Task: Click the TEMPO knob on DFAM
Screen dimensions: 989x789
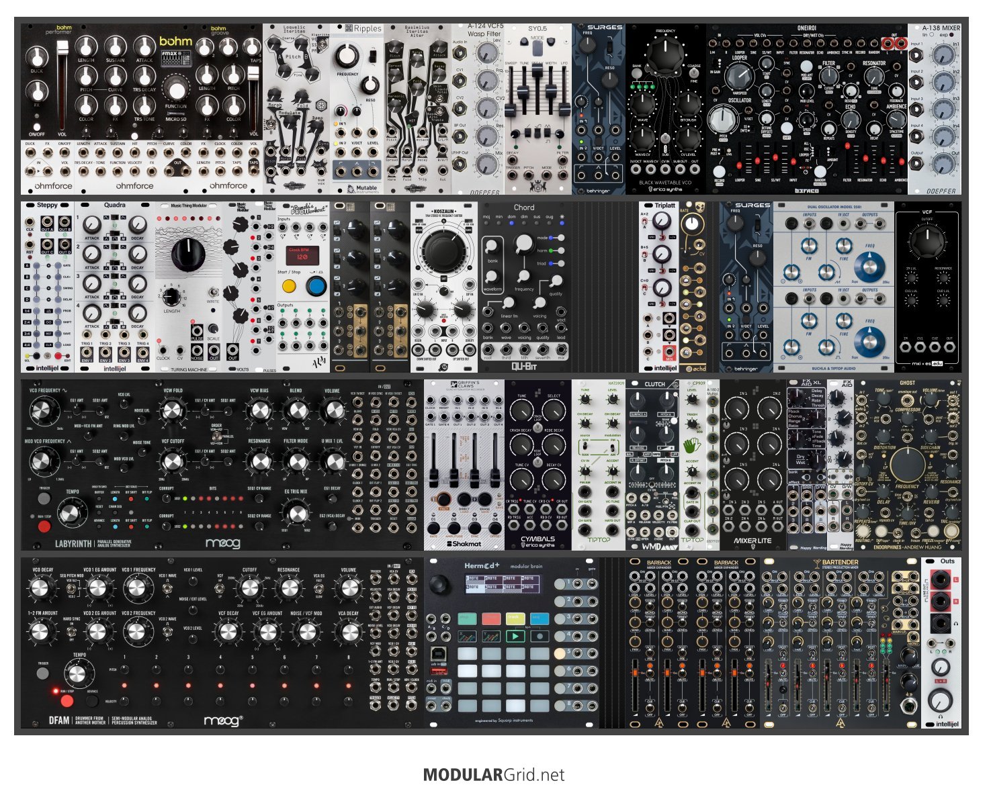Action: click(79, 674)
